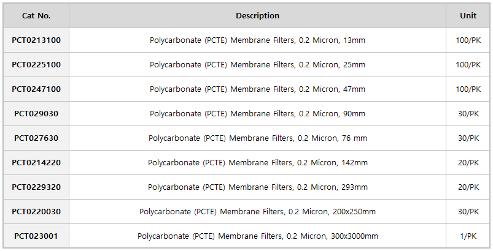Click the Description column header
Viewport: 493px width, 251px height.
coord(257,16)
